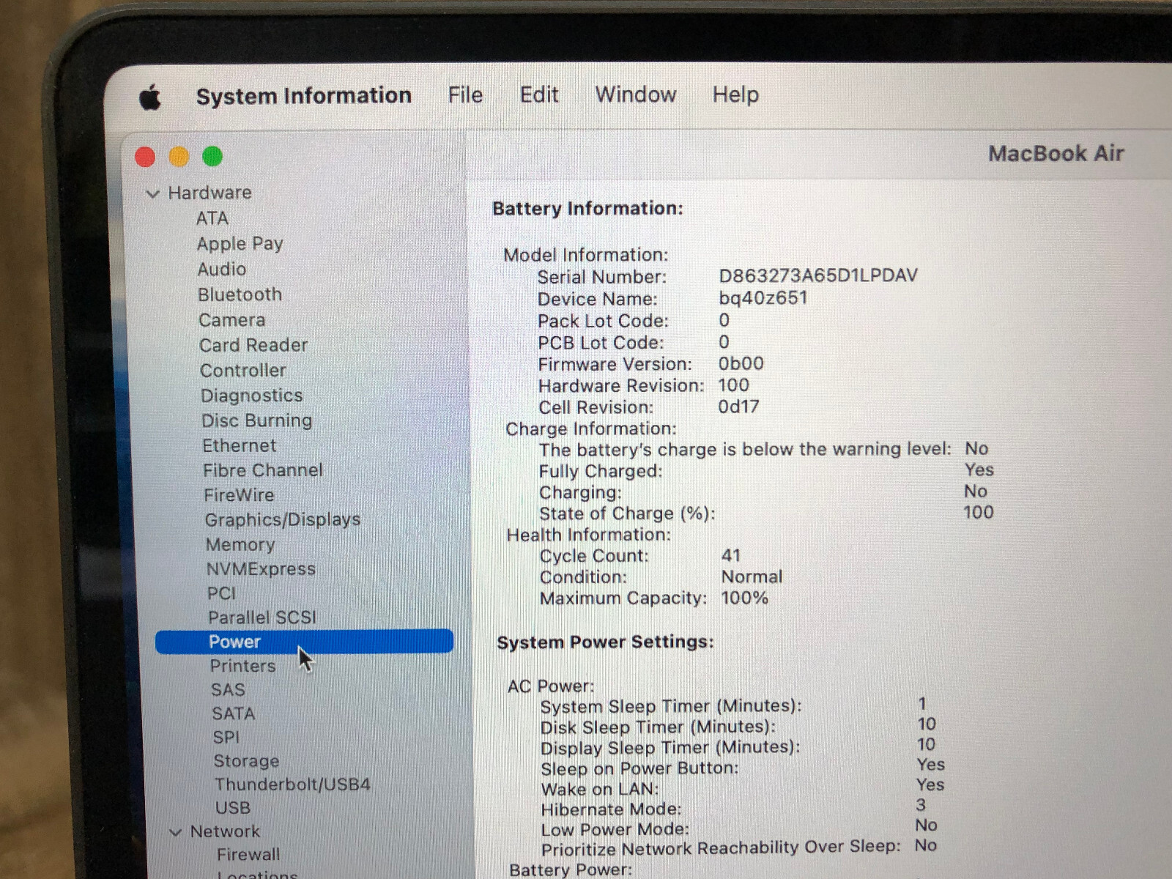Select Firewall under Network
This screenshot has height=879, width=1172.
248,855
